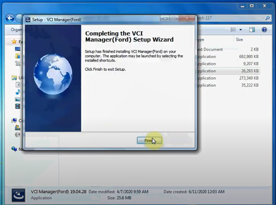This screenshot has height=205, width=276.
Task: Toggle the Explorer preview pane icon
Action: tap(252, 30)
